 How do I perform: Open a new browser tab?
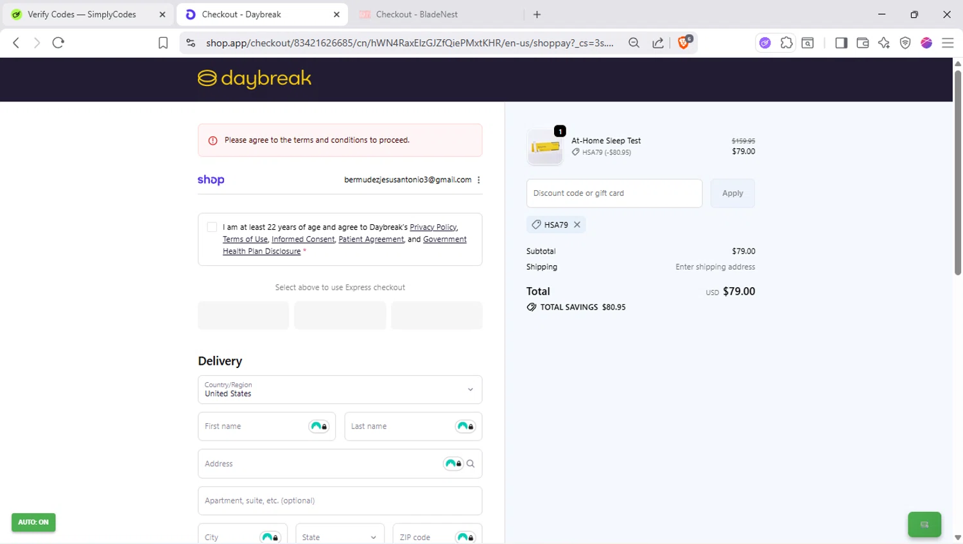pyautogui.click(x=537, y=14)
